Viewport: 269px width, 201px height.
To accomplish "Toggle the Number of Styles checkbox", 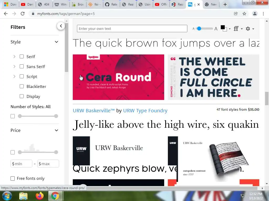I will point(13,116).
